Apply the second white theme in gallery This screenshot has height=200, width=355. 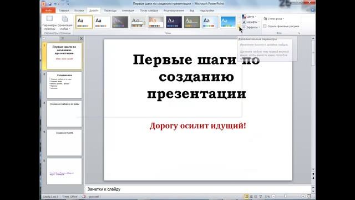[x=102, y=22]
